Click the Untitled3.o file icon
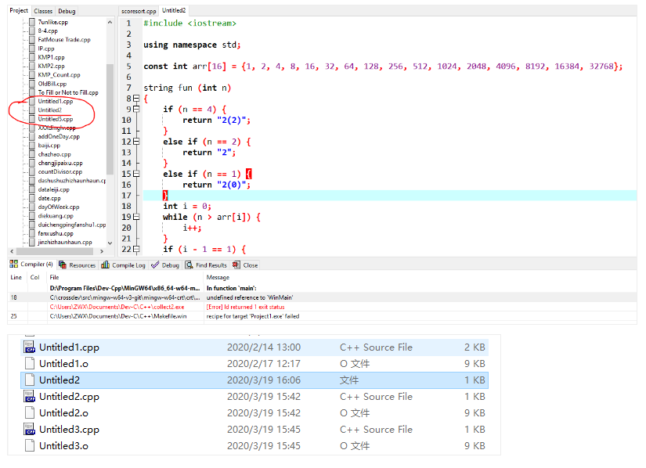Screen dimensions: 646x468 [29, 446]
